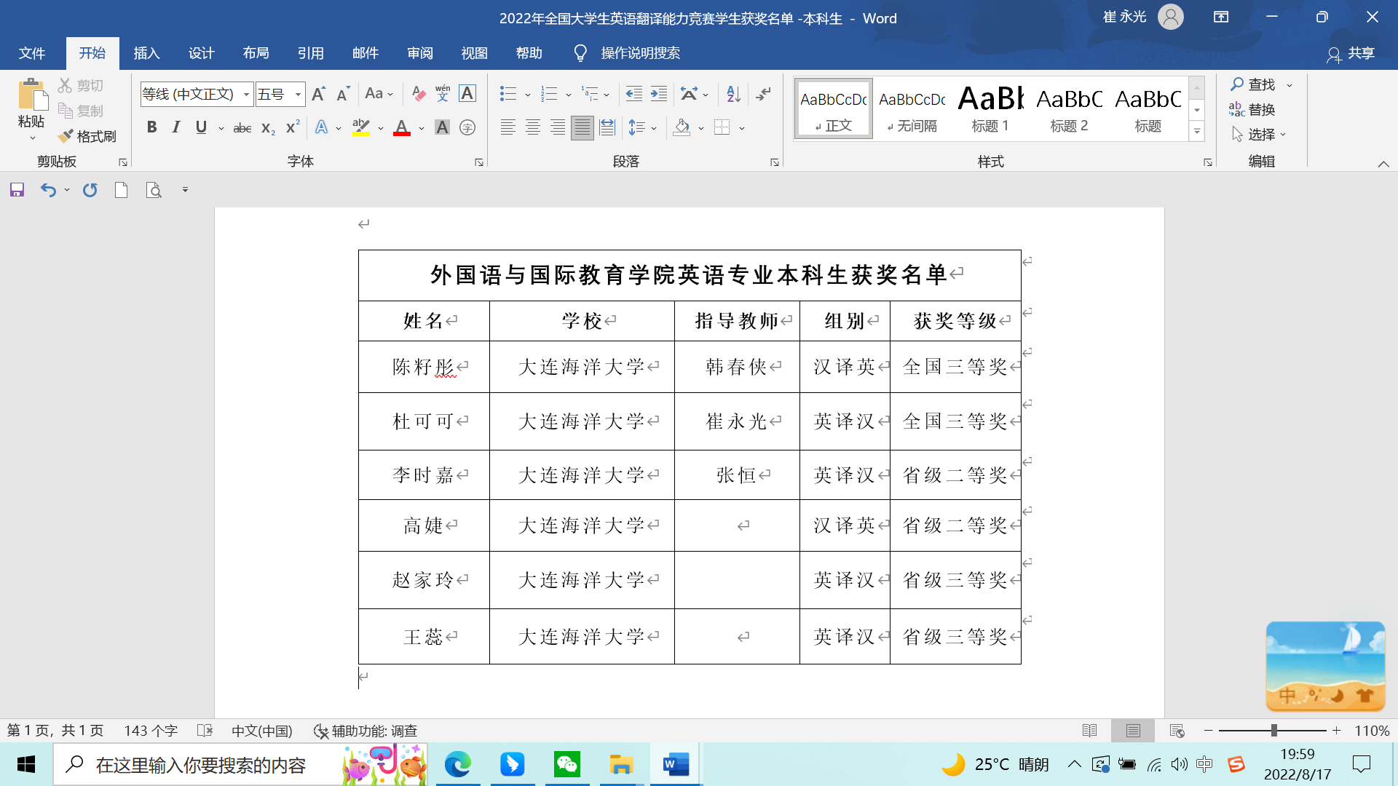This screenshot has width=1398, height=786.
Task: Enable strikethrough text formatting
Action: pyautogui.click(x=242, y=128)
